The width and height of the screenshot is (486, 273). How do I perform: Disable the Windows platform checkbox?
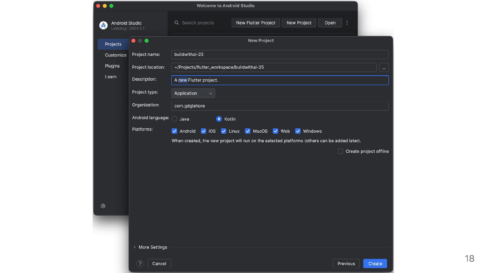tap(298, 131)
